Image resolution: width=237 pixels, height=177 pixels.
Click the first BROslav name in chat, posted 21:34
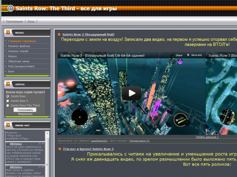coord(16,144)
